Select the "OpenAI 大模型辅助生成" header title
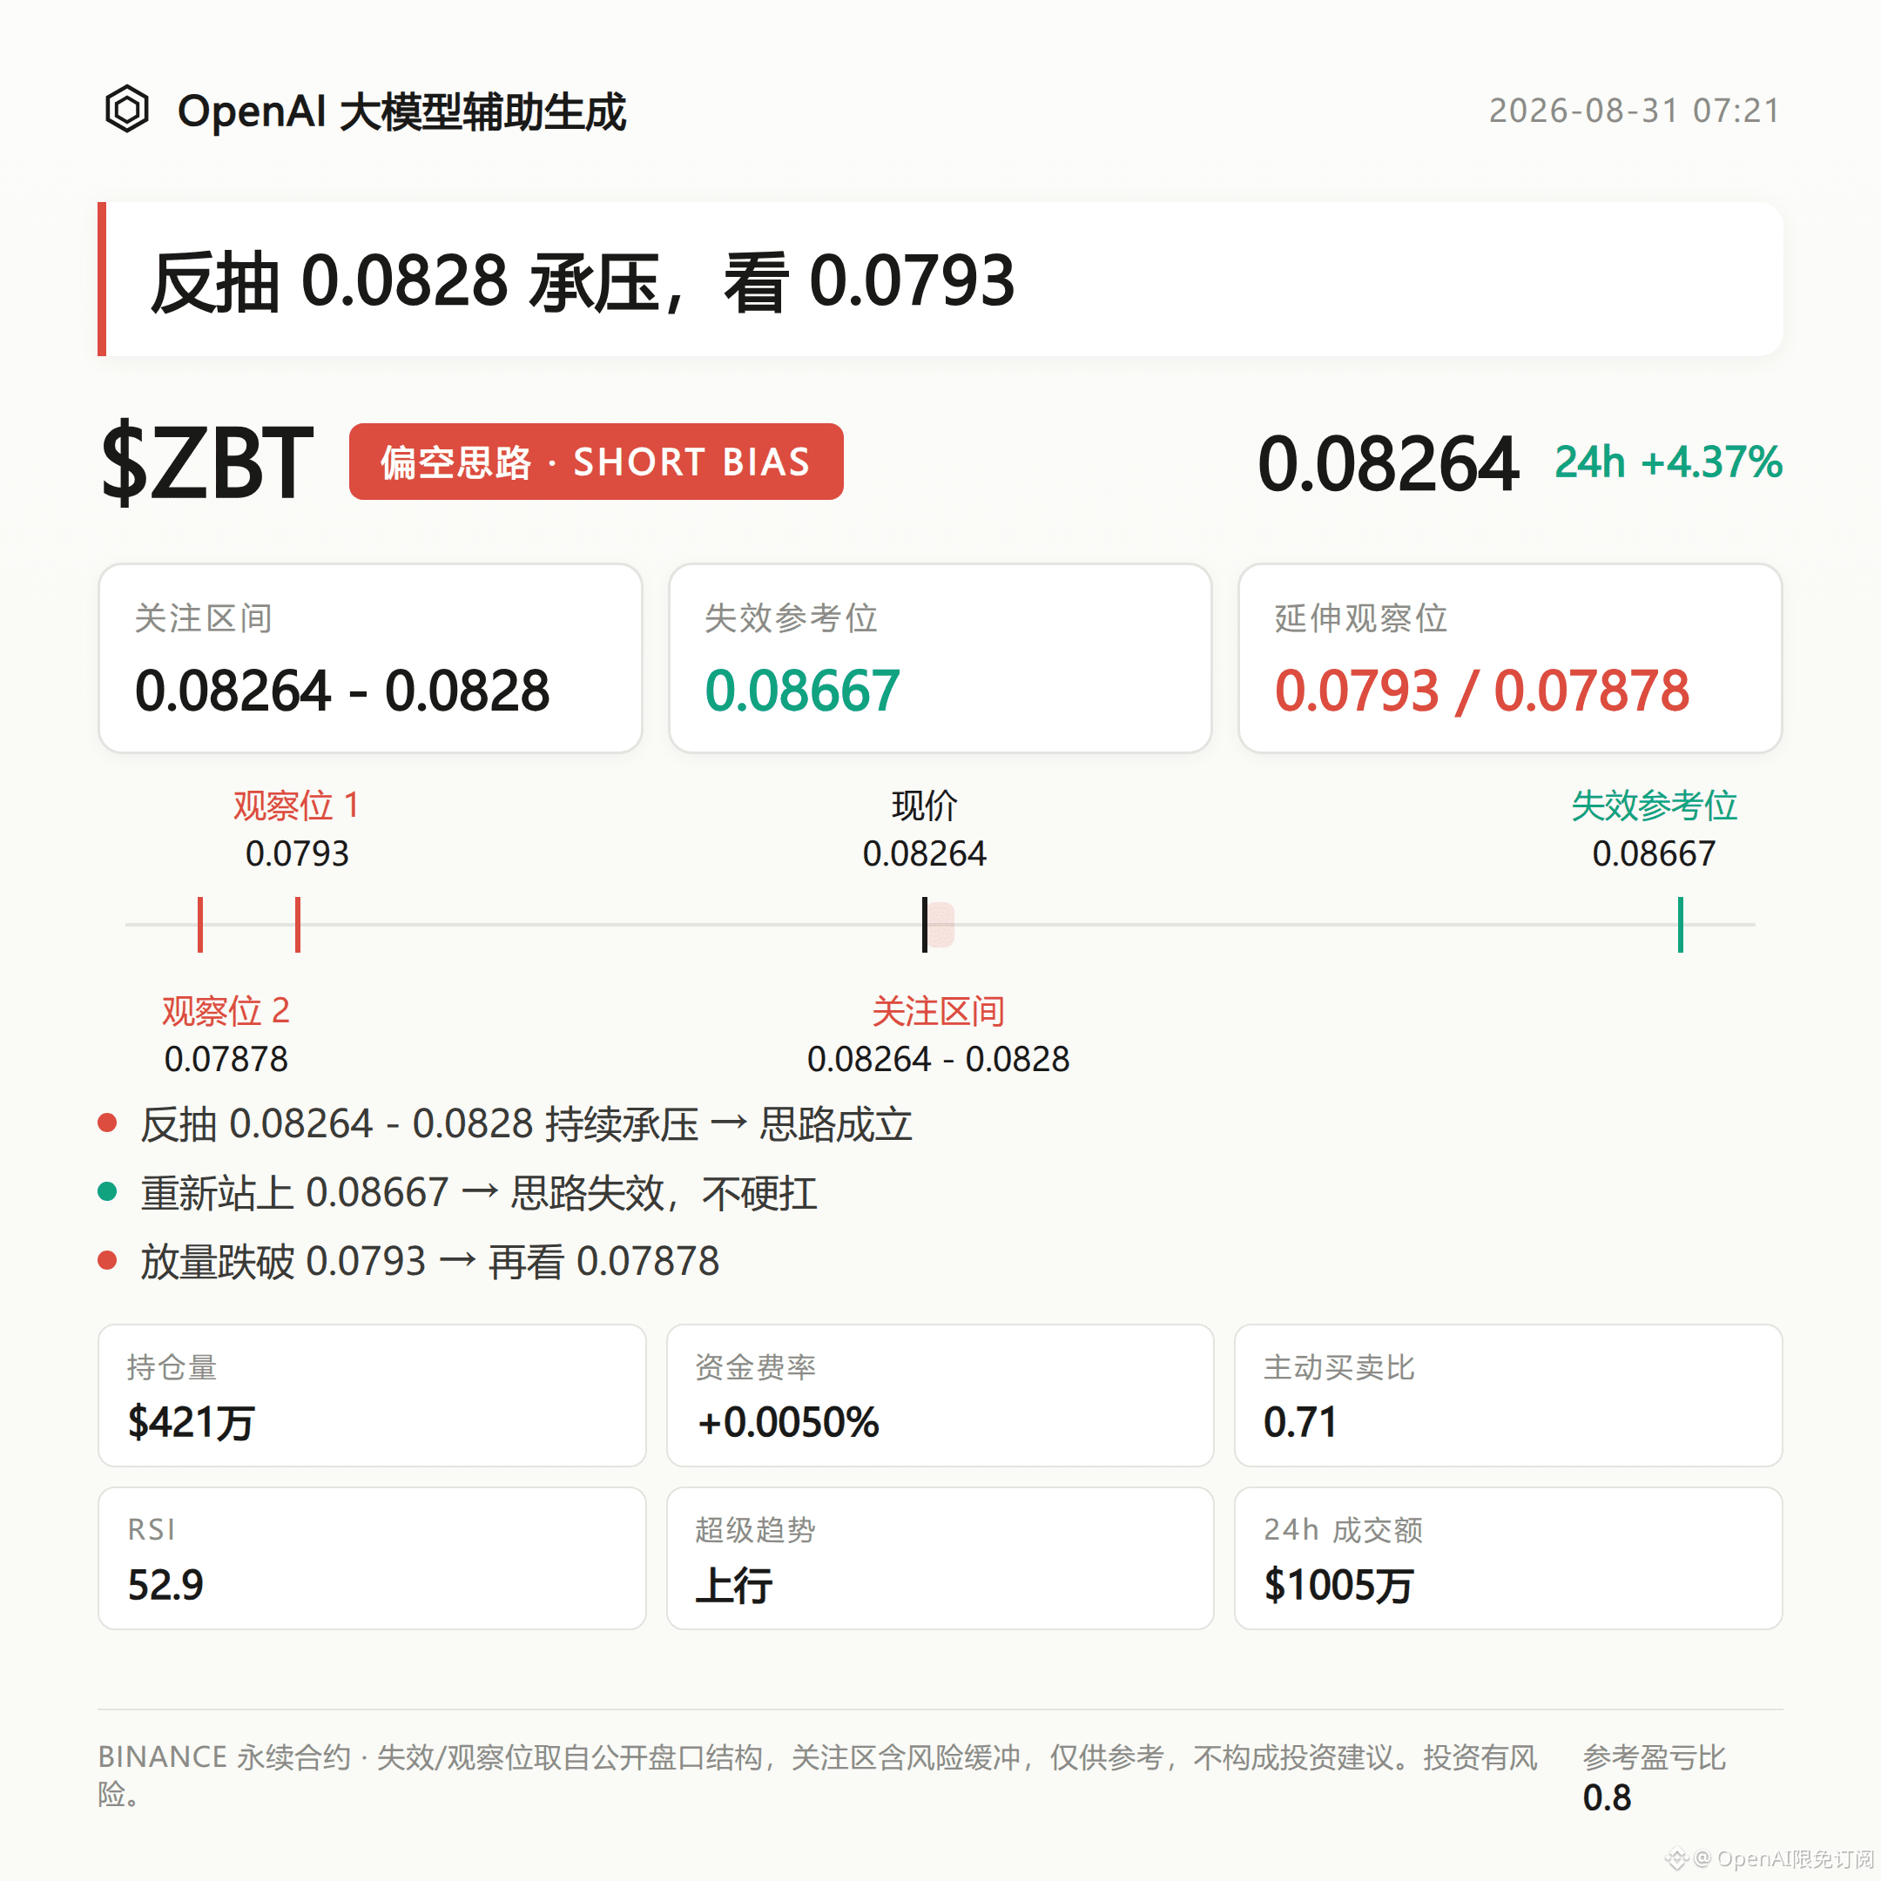The image size is (1881, 1881). click(x=401, y=111)
